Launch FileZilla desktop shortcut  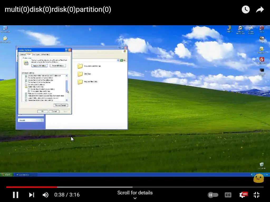(262, 60)
